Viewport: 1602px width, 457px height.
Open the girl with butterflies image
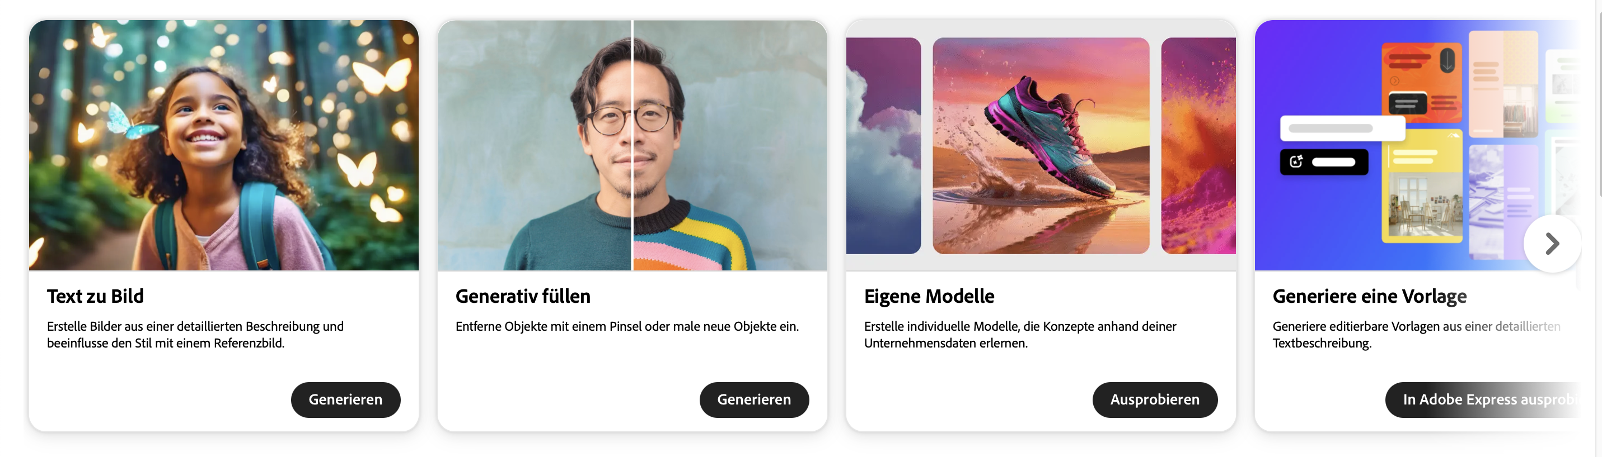[224, 145]
